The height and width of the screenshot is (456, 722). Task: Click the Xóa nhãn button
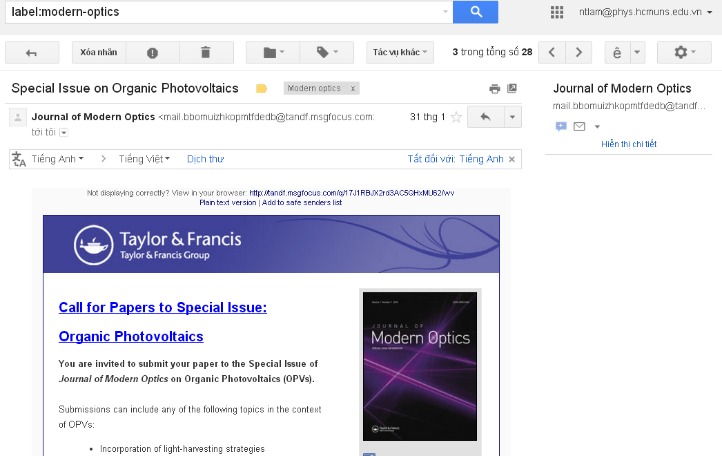99,53
